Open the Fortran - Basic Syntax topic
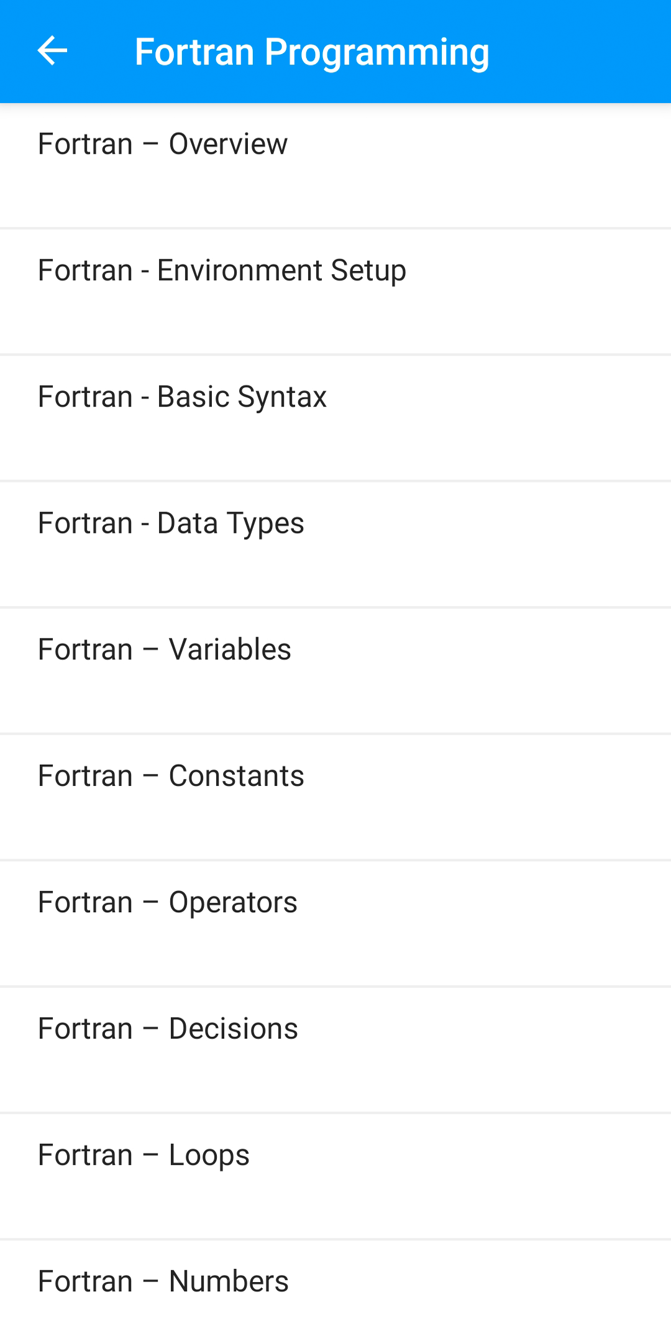Image resolution: width=671 pixels, height=1338 pixels. (x=182, y=397)
